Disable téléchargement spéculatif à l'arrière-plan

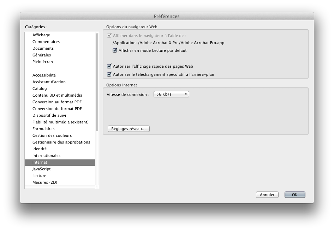pos(109,74)
